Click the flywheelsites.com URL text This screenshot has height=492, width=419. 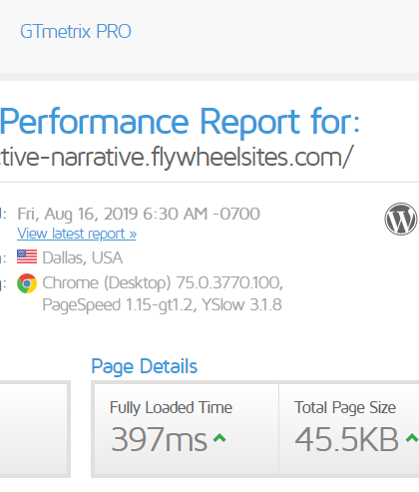tap(177, 157)
